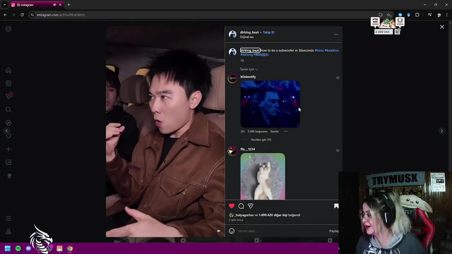Go back in browser history
452x254 pixels.
[x=5, y=15]
